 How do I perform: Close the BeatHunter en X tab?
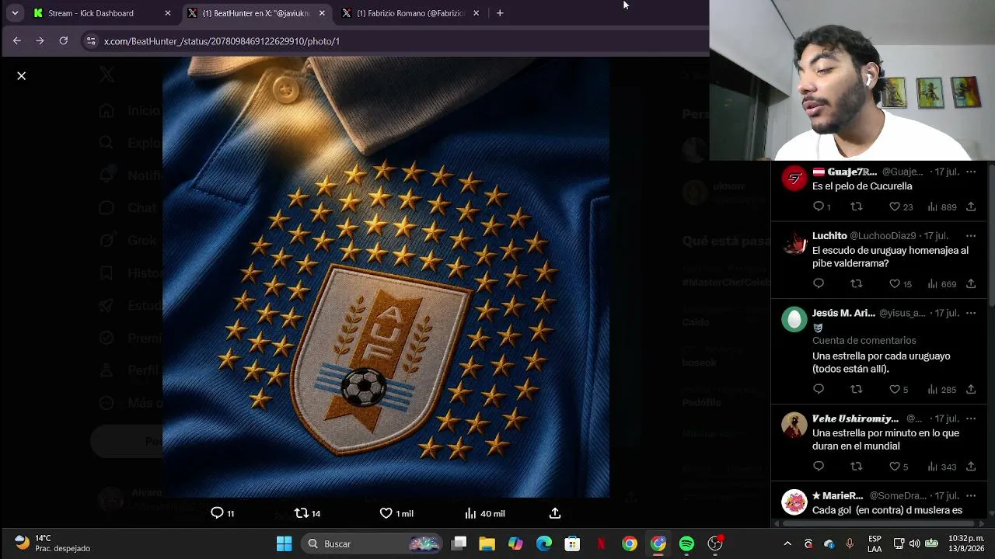point(322,13)
